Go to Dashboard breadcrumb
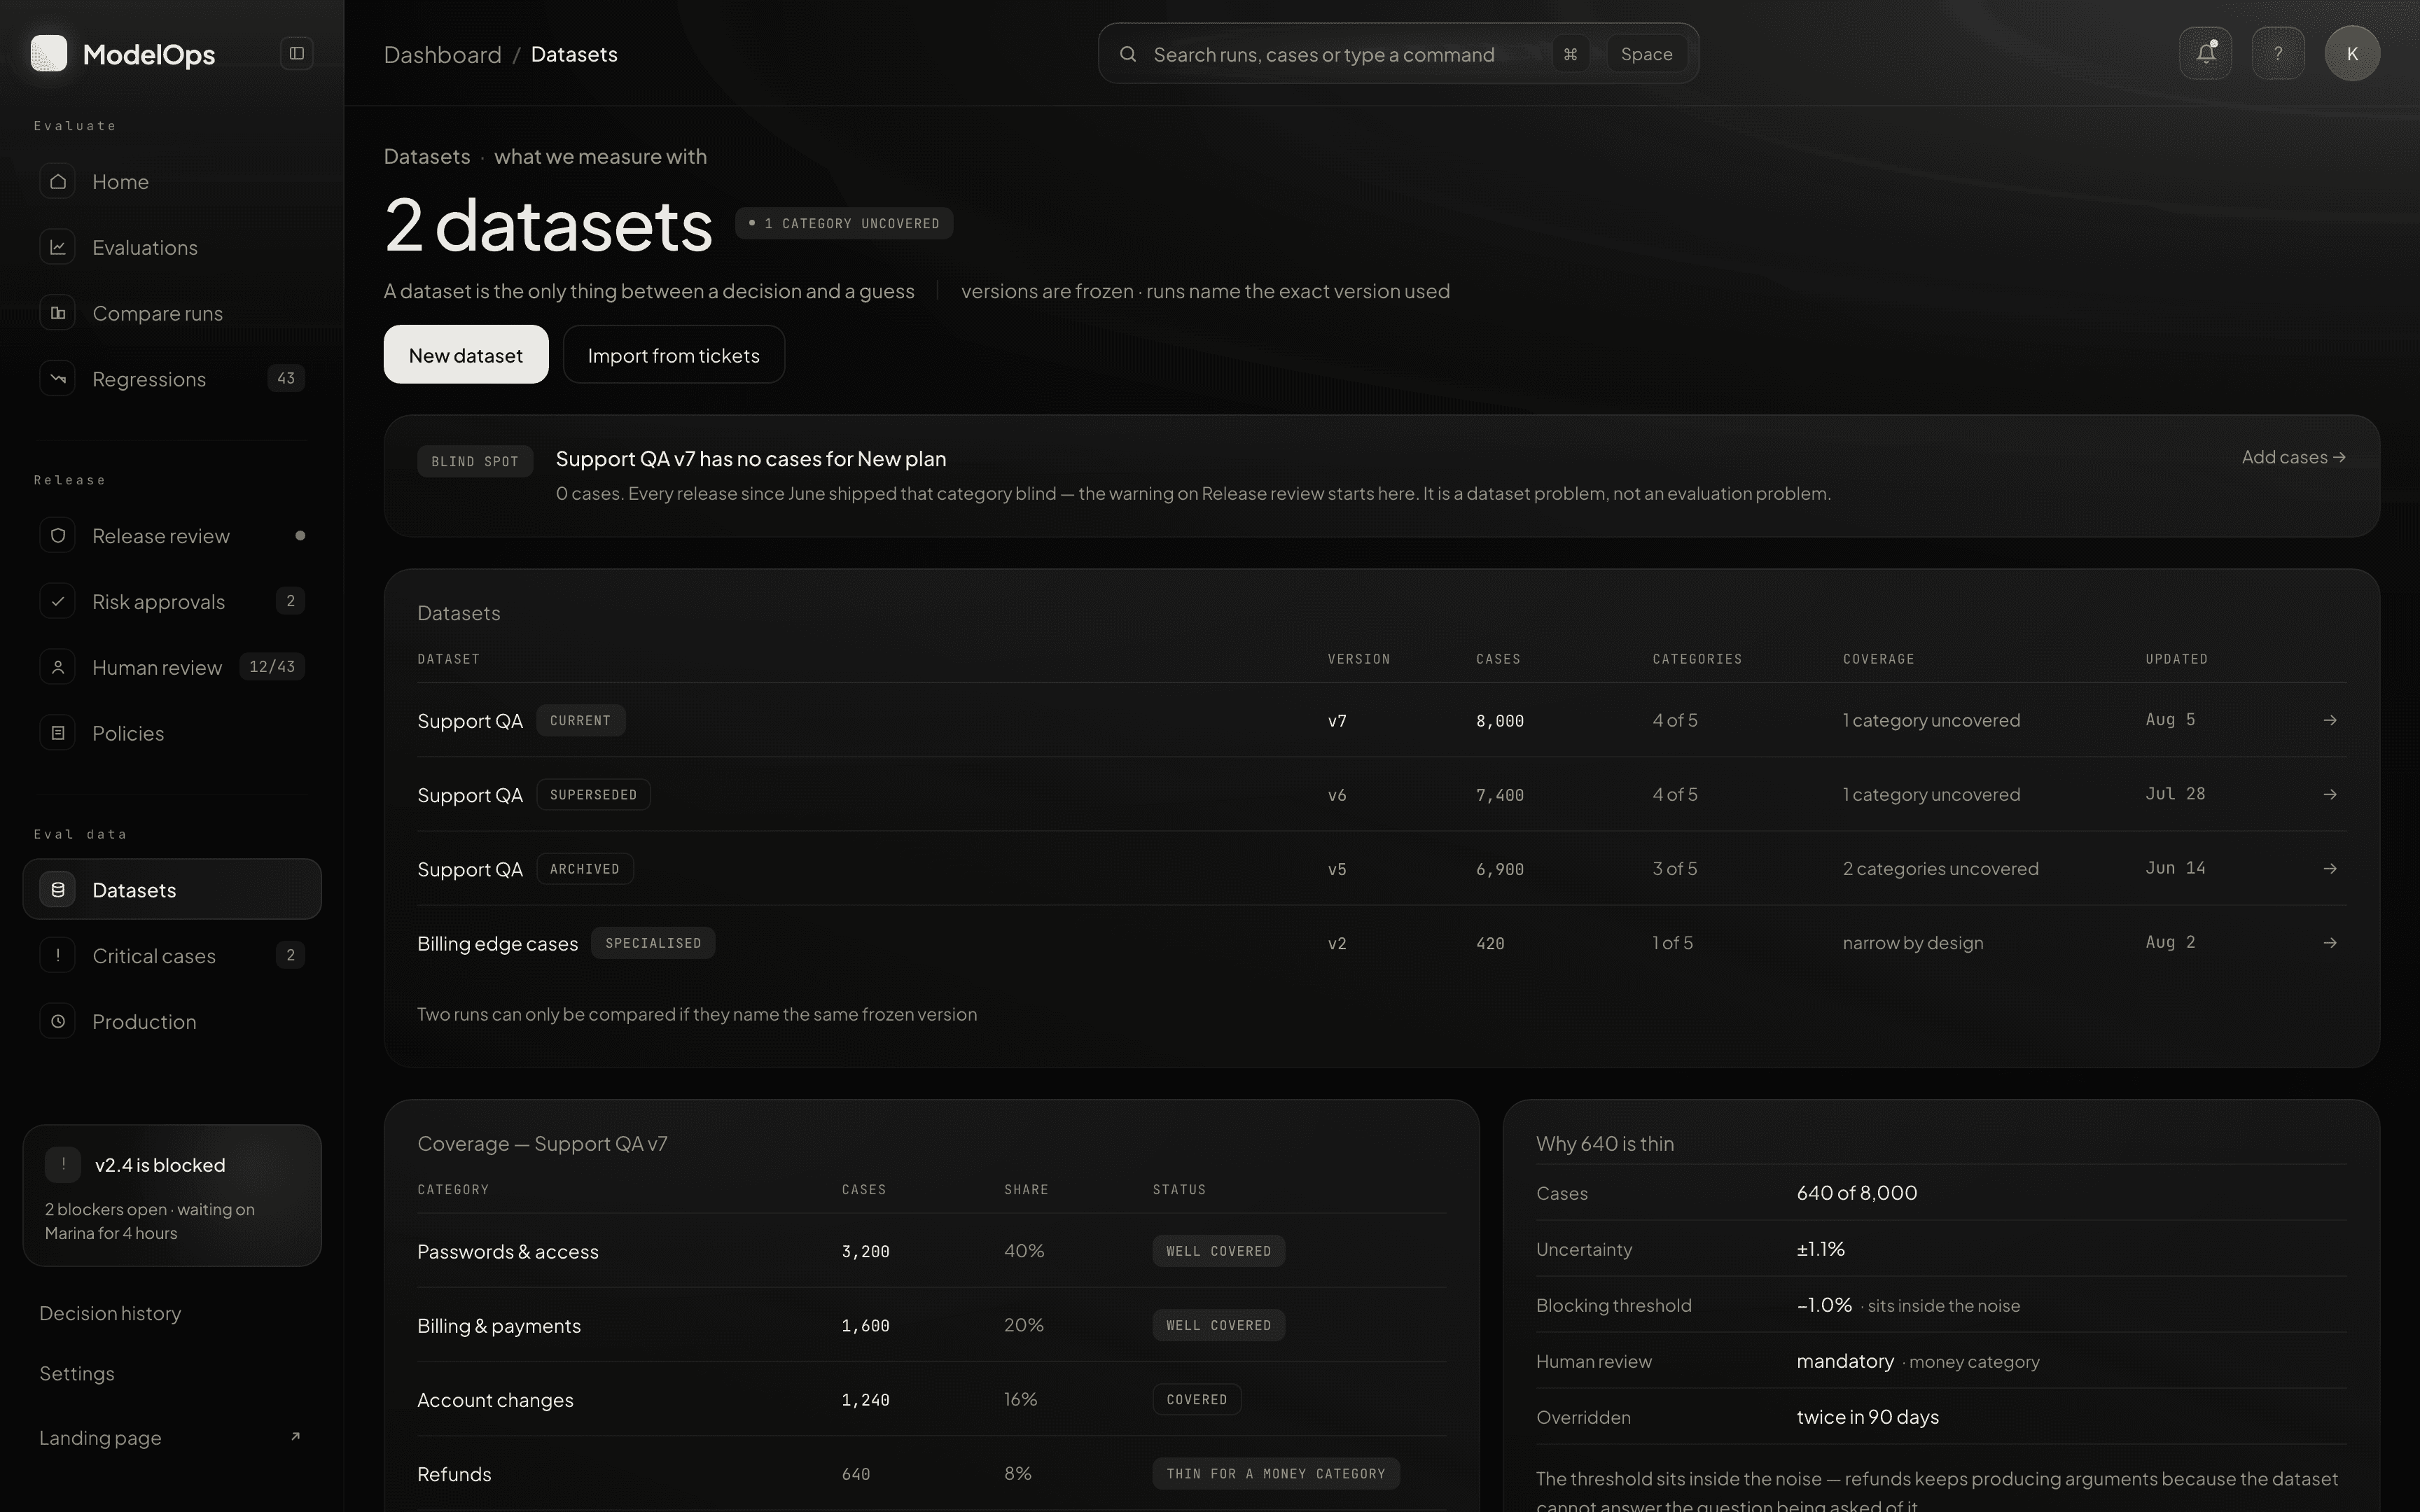 [443, 54]
